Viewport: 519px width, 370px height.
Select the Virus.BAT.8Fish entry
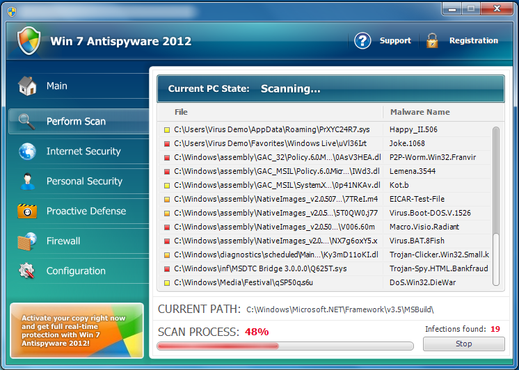(x=417, y=241)
